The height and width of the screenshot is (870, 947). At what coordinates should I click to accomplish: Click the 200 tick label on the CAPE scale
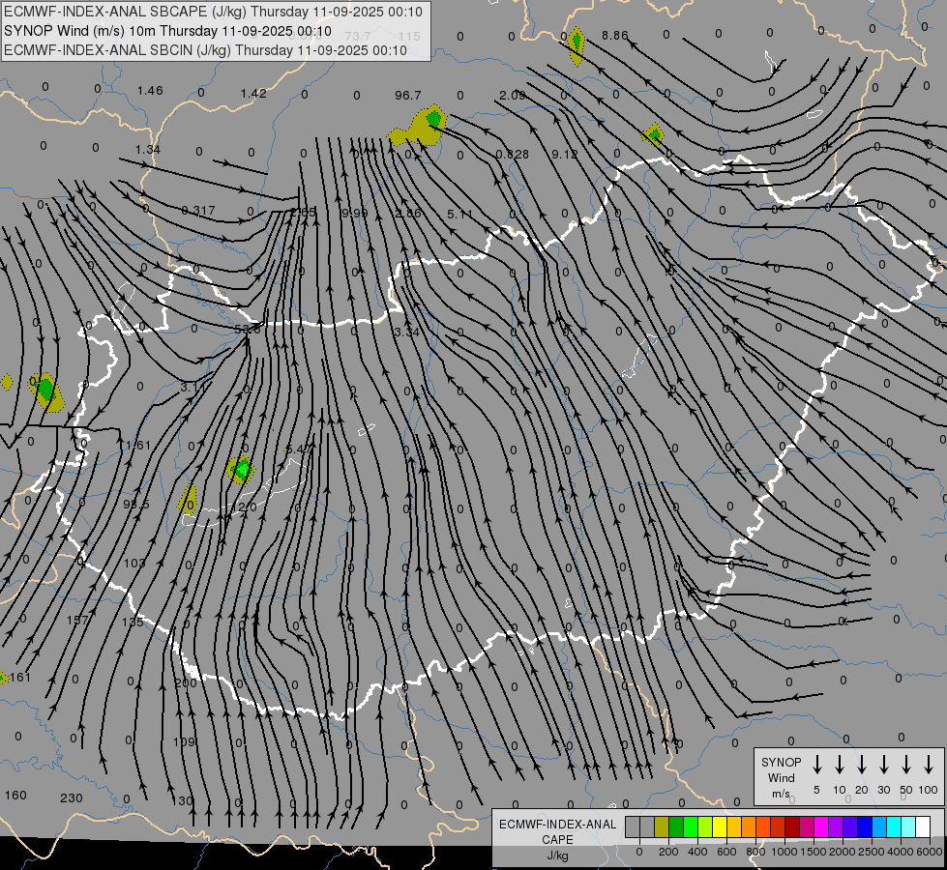tap(668, 852)
